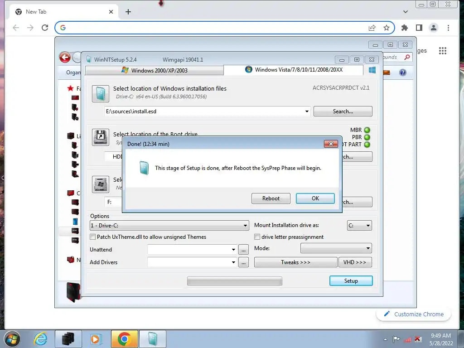Reload the Chrome page

45,28
